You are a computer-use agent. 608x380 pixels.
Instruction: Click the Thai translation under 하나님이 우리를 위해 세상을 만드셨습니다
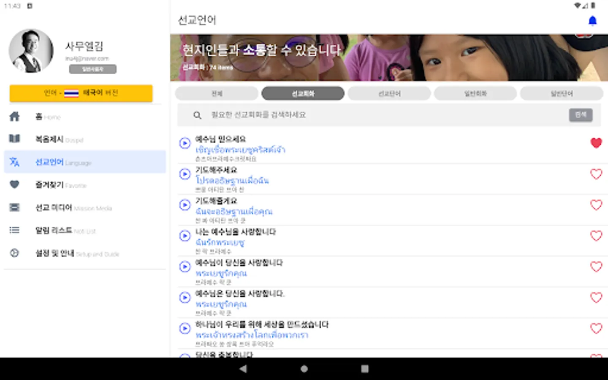pos(252,335)
